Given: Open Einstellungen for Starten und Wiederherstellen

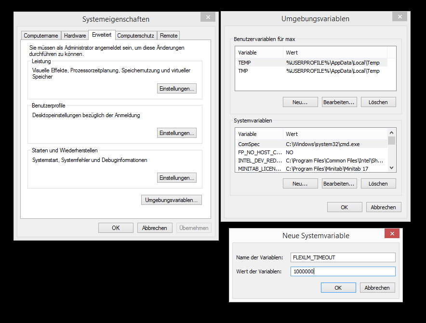Looking at the screenshot, I should point(176,178).
